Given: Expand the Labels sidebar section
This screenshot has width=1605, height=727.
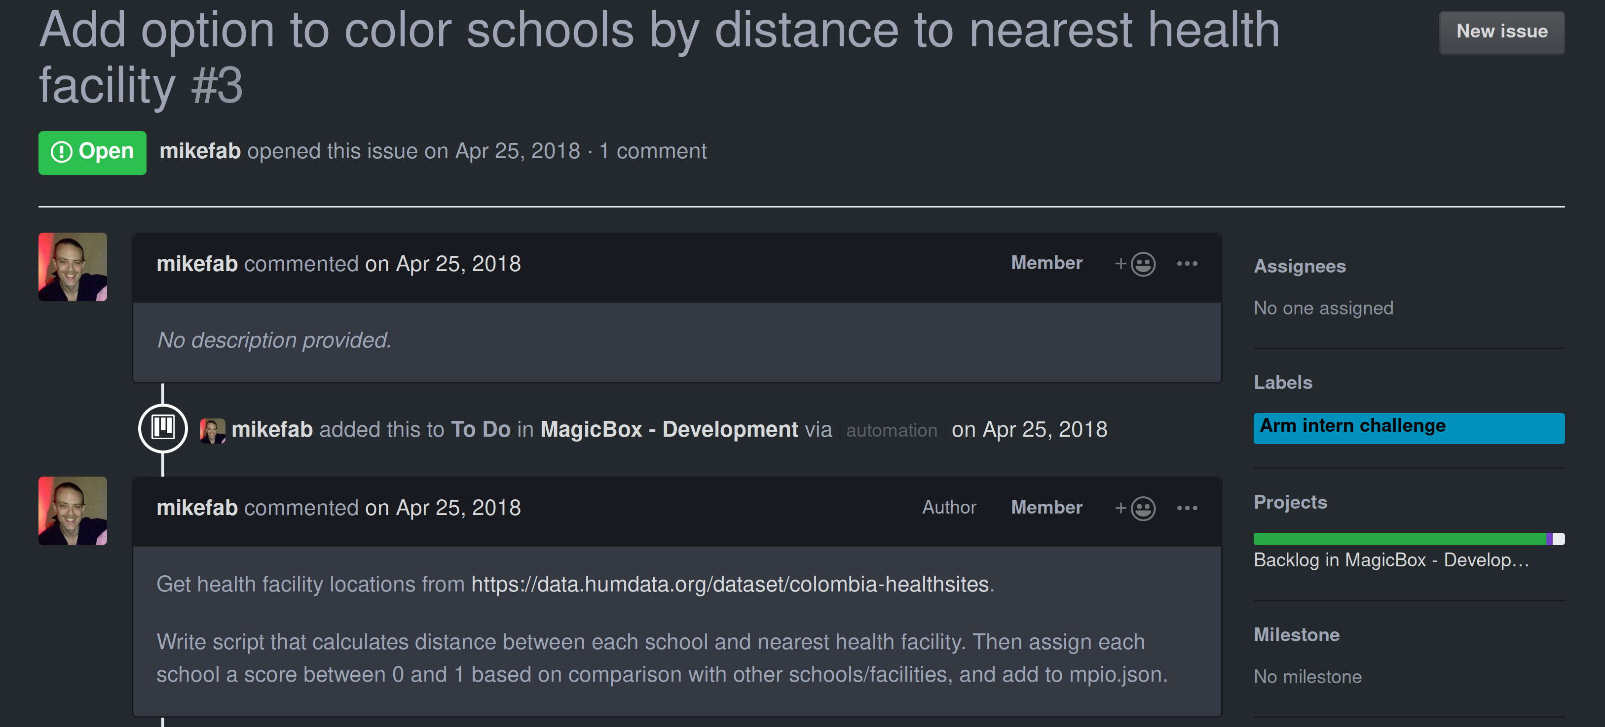Looking at the screenshot, I should point(1283,383).
